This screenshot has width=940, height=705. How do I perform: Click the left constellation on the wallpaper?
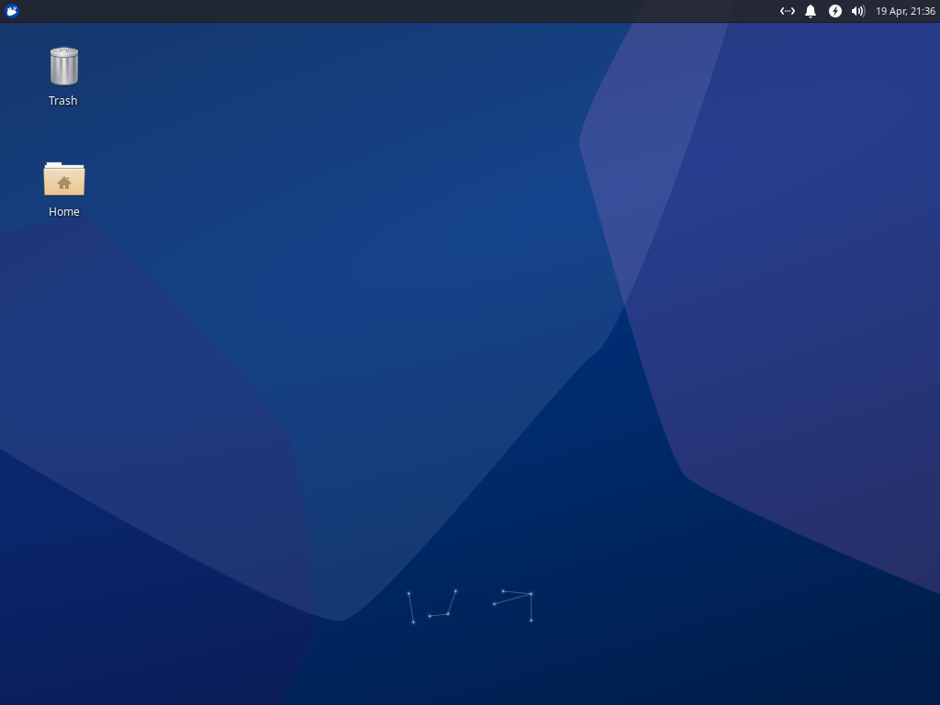[x=431, y=607]
